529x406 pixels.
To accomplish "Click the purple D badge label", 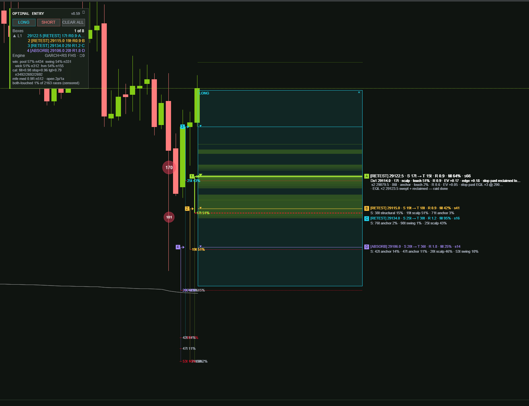I will [x=367, y=247].
